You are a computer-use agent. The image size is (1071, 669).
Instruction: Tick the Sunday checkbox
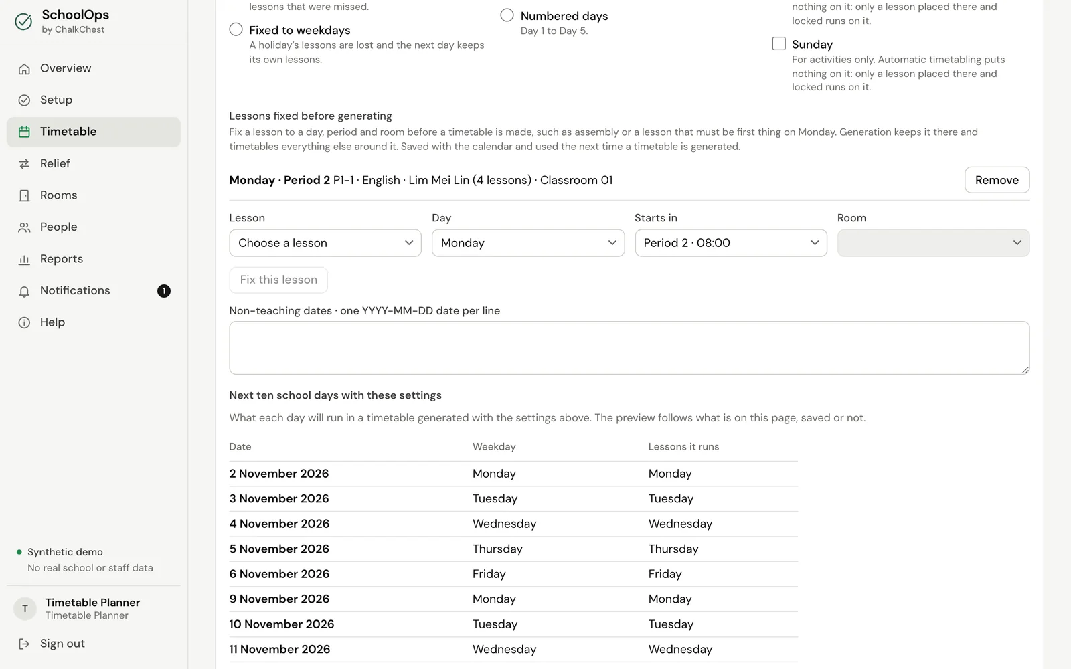coord(778,43)
